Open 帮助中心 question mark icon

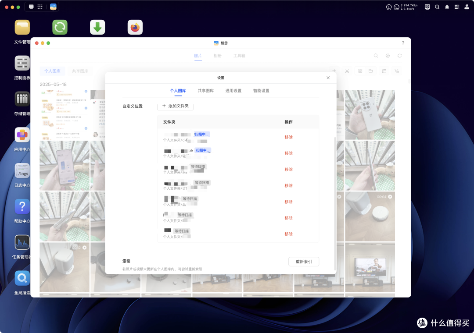coord(22,206)
